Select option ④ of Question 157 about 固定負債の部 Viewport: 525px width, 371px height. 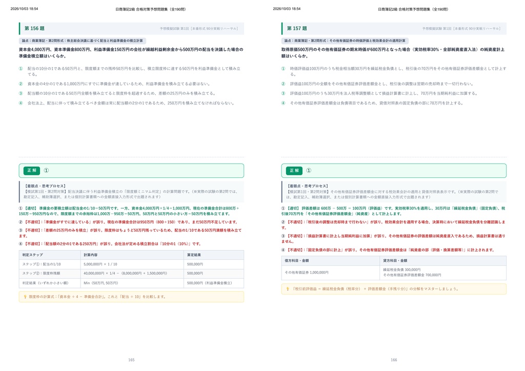[373, 104]
